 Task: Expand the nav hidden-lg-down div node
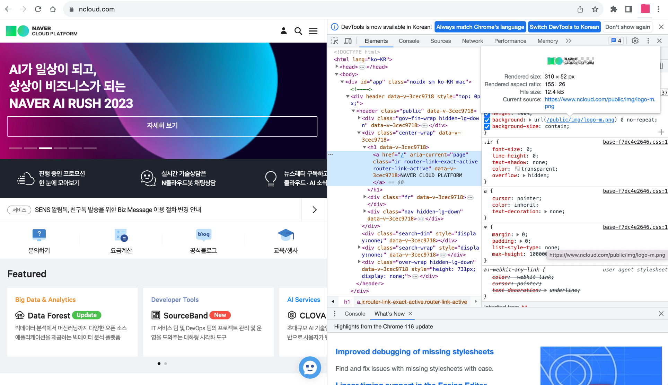(365, 211)
